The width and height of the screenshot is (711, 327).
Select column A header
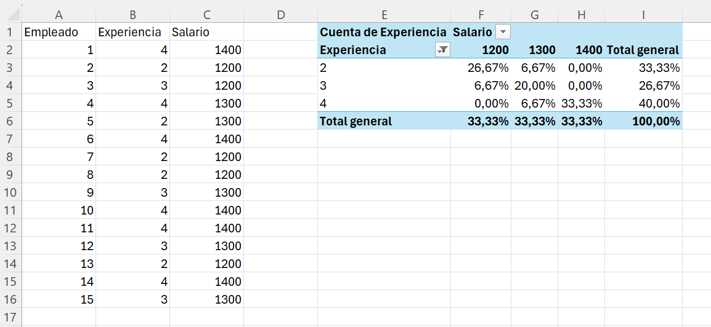(59, 15)
